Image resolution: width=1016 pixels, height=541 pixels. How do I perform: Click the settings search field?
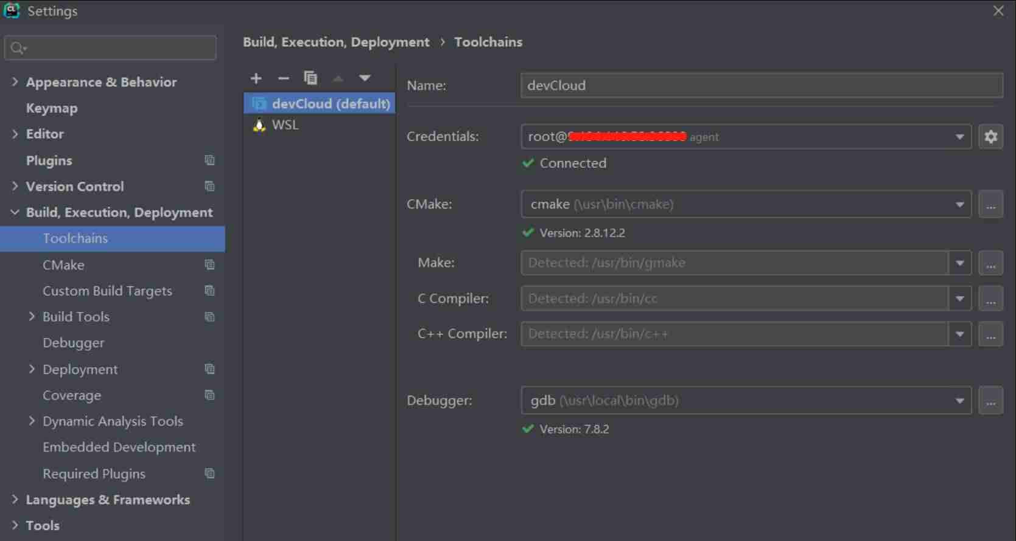pos(110,48)
